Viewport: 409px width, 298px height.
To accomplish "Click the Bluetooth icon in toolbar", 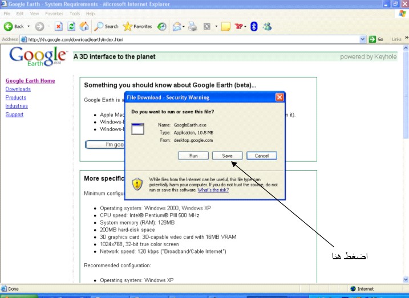I will coord(254,26).
